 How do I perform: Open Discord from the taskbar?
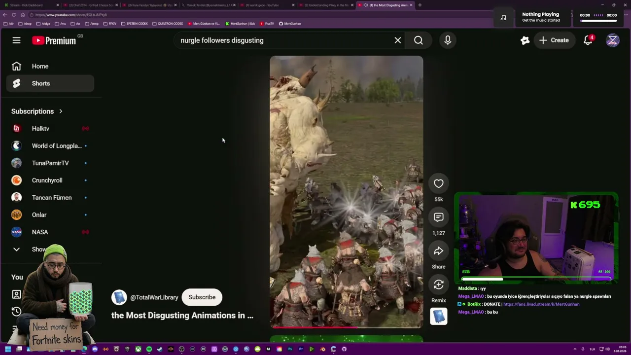(x=95, y=349)
